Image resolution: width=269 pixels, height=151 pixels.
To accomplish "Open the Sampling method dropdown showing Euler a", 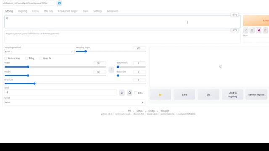I will (x=39, y=52).
